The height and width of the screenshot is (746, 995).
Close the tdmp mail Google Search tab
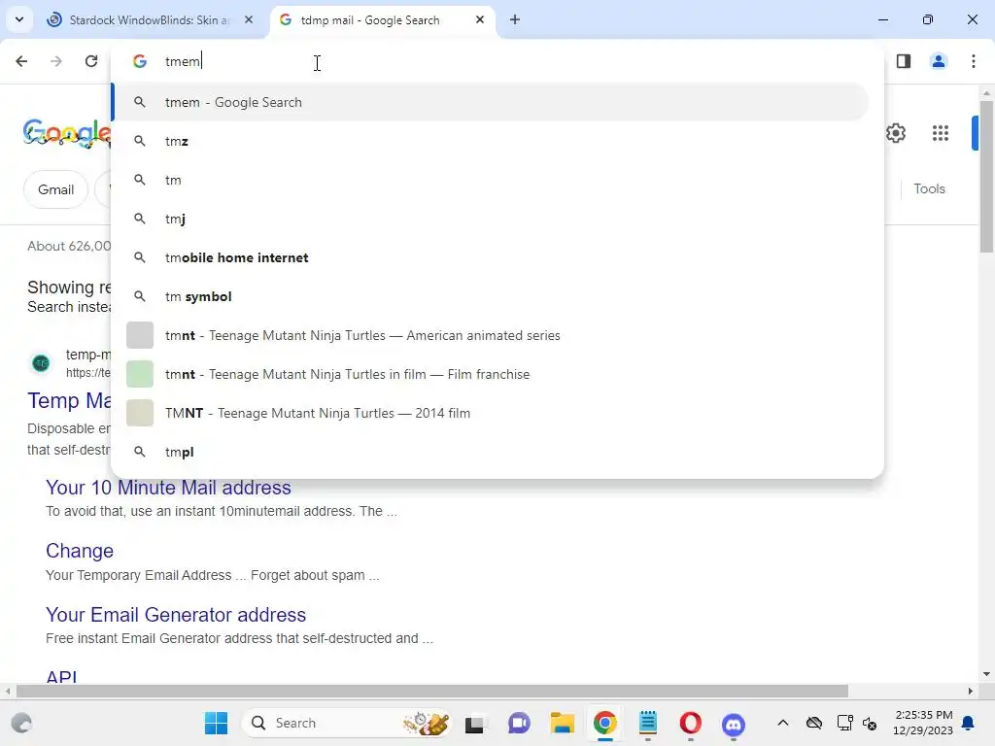[480, 19]
